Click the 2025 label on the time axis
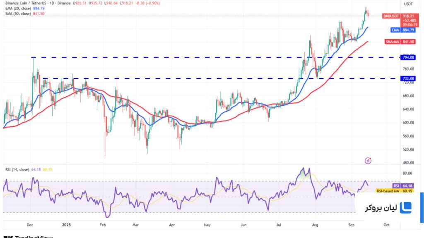The height and width of the screenshot is (238, 424). 66,225
